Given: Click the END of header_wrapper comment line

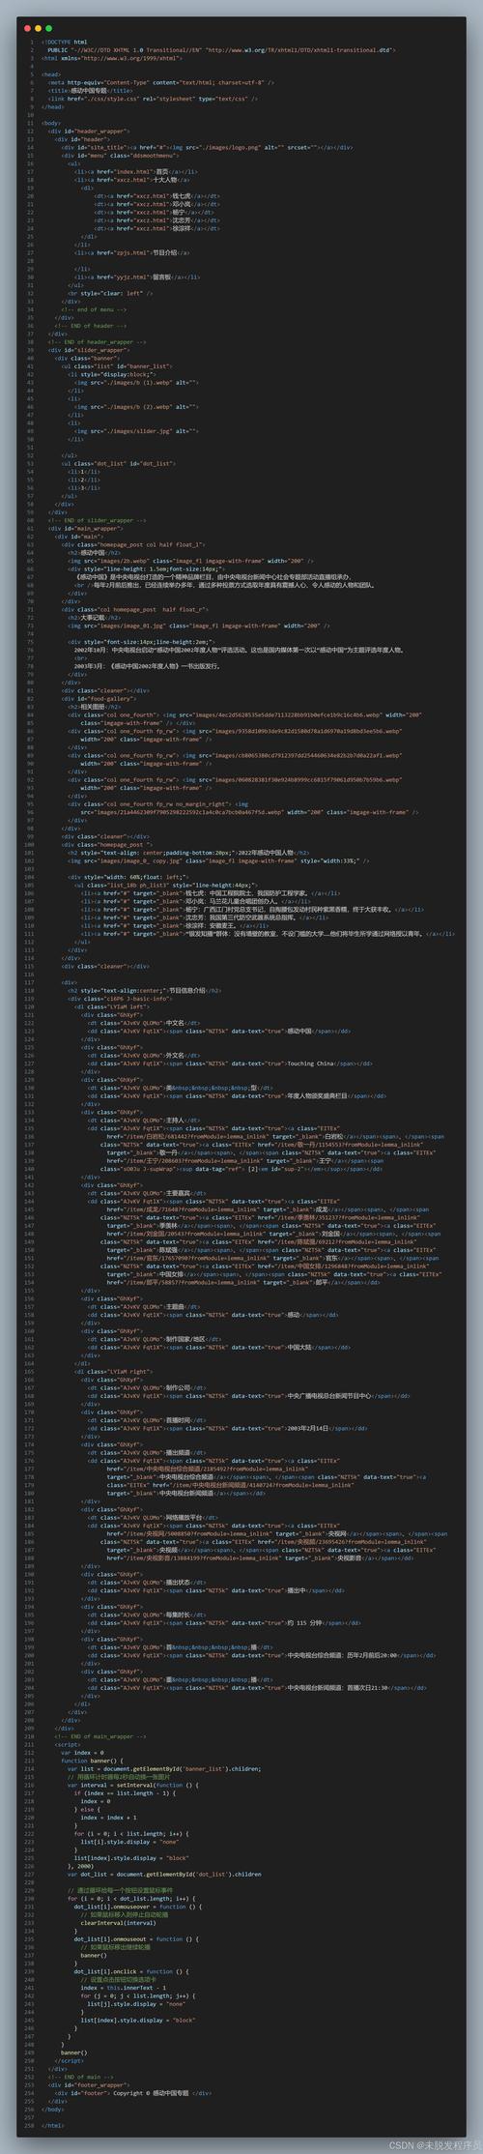Looking at the screenshot, I should (99, 341).
